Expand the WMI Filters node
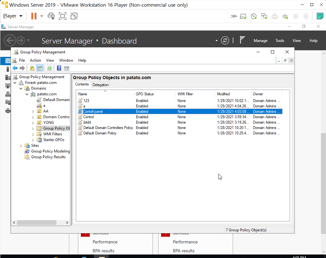The width and height of the screenshot is (326, 258). 33,134
